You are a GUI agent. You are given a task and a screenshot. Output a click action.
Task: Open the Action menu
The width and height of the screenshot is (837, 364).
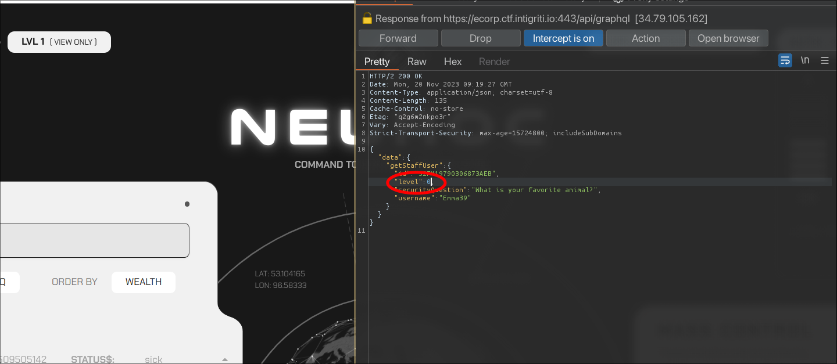pos(646,38)
